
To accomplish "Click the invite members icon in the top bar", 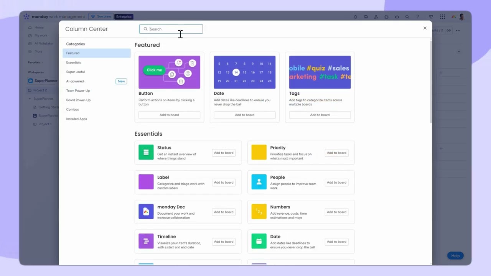I will (376, 17).
